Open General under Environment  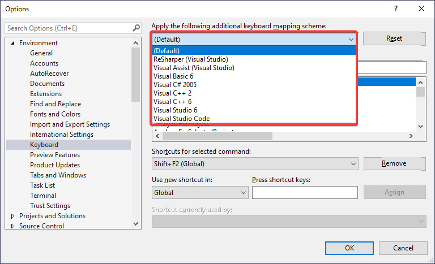coord(41,53)
